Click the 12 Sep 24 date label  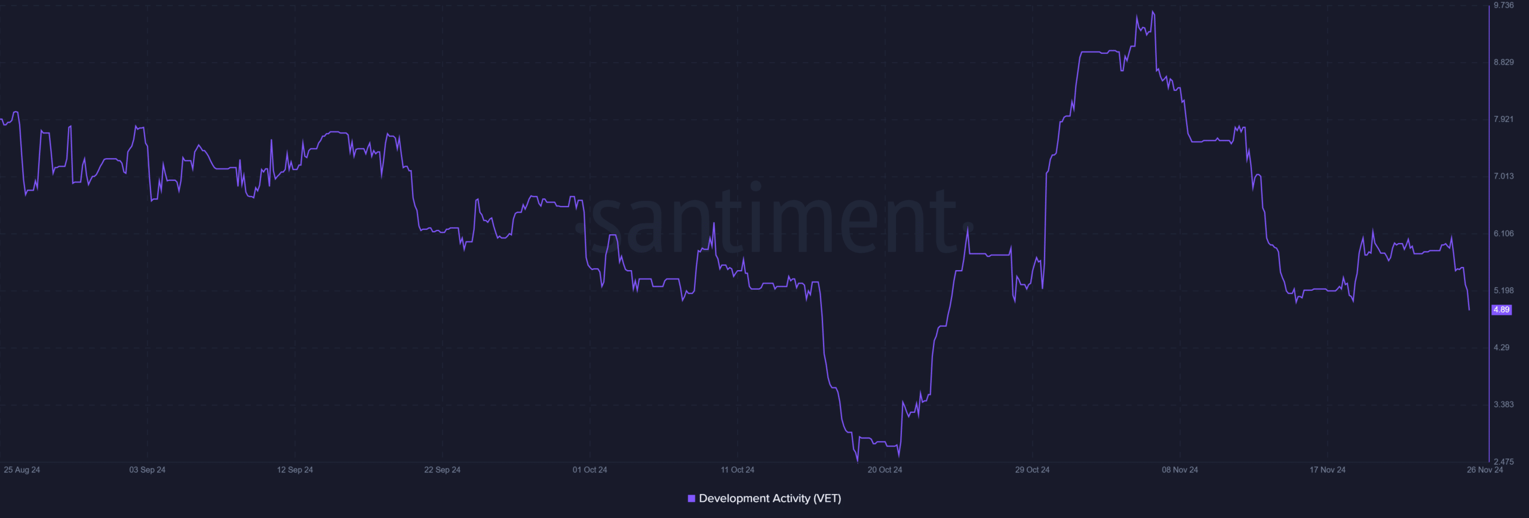(x=295, y=470)
